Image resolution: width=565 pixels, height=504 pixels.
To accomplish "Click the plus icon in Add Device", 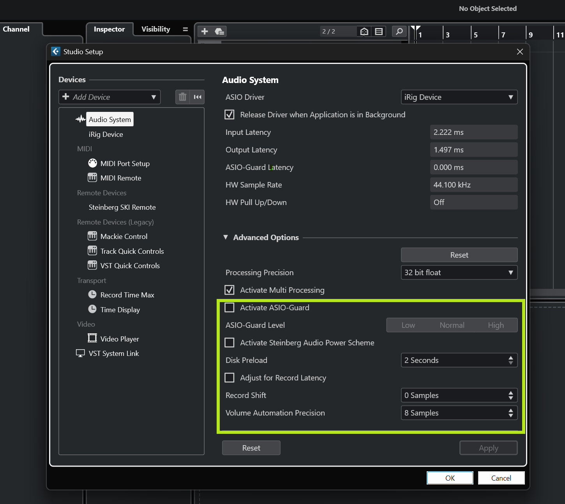I will [x=66, y=97].
